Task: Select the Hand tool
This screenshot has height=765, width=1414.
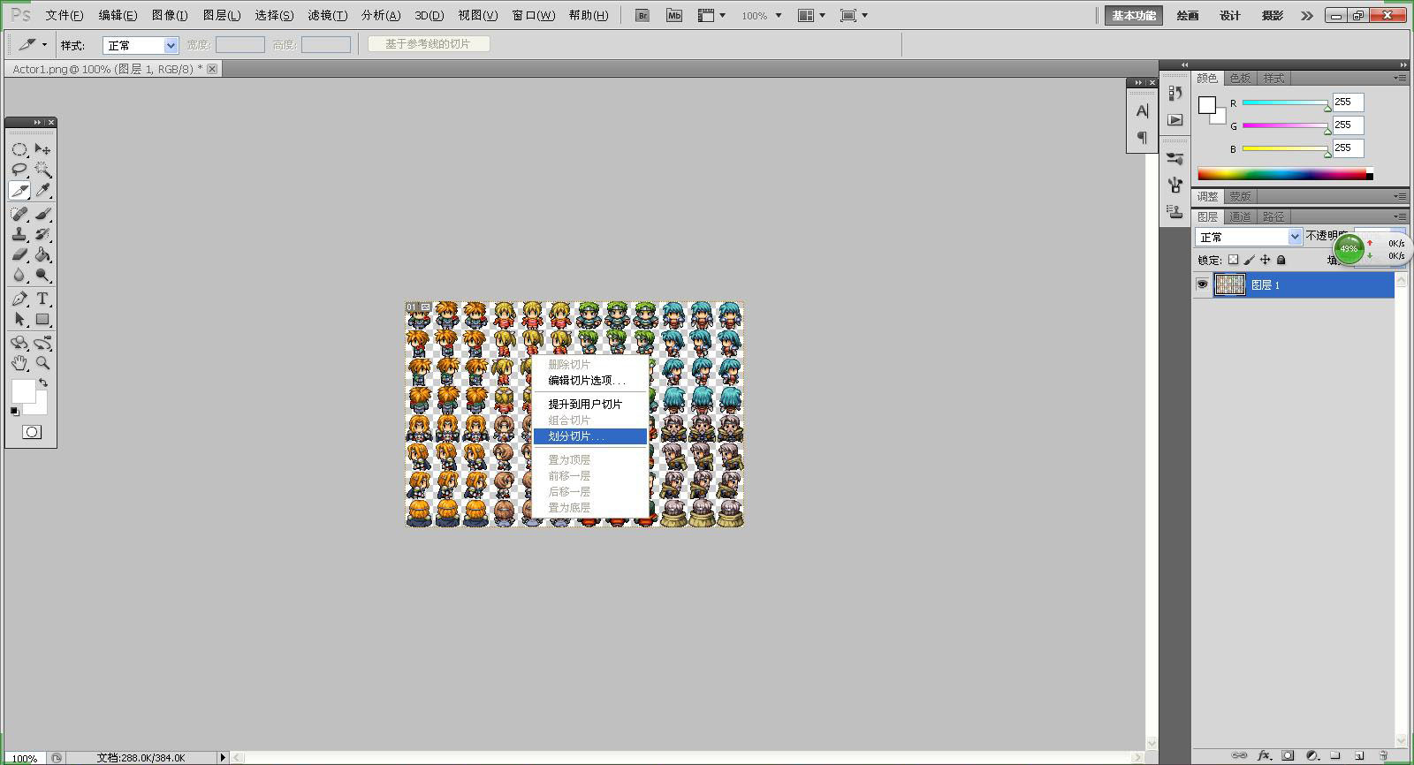Action: [x=19, y=363]
